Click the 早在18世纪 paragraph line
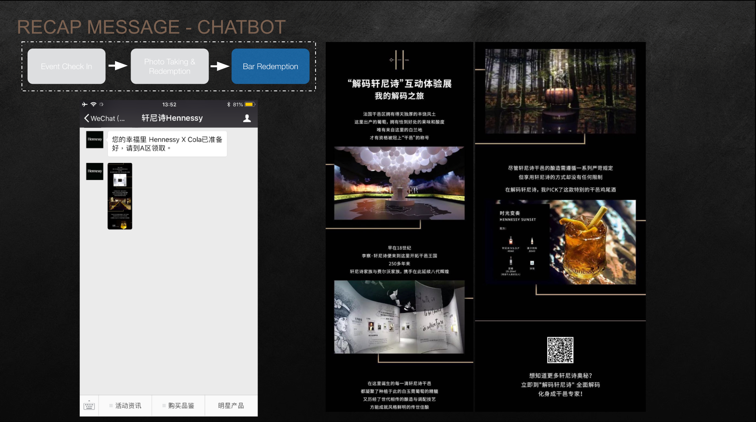 tap(399, 248)
